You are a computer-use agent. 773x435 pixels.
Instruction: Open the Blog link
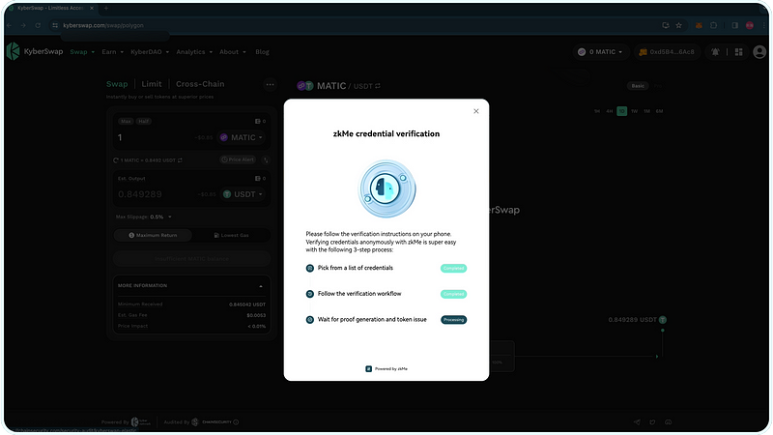(262, 52)
